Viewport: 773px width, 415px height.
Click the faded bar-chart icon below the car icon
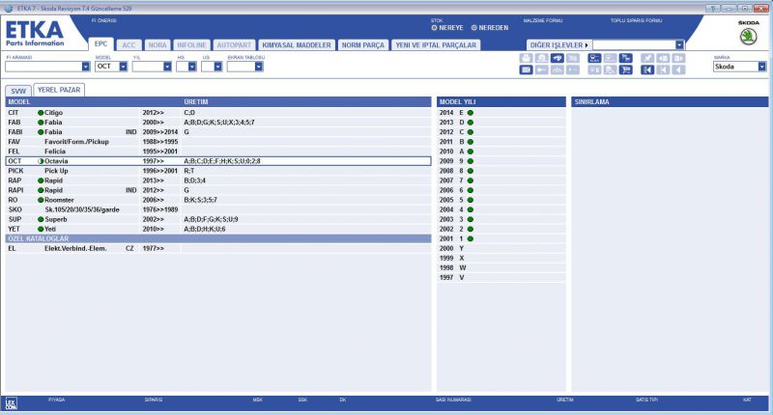[x=558, y=69]
